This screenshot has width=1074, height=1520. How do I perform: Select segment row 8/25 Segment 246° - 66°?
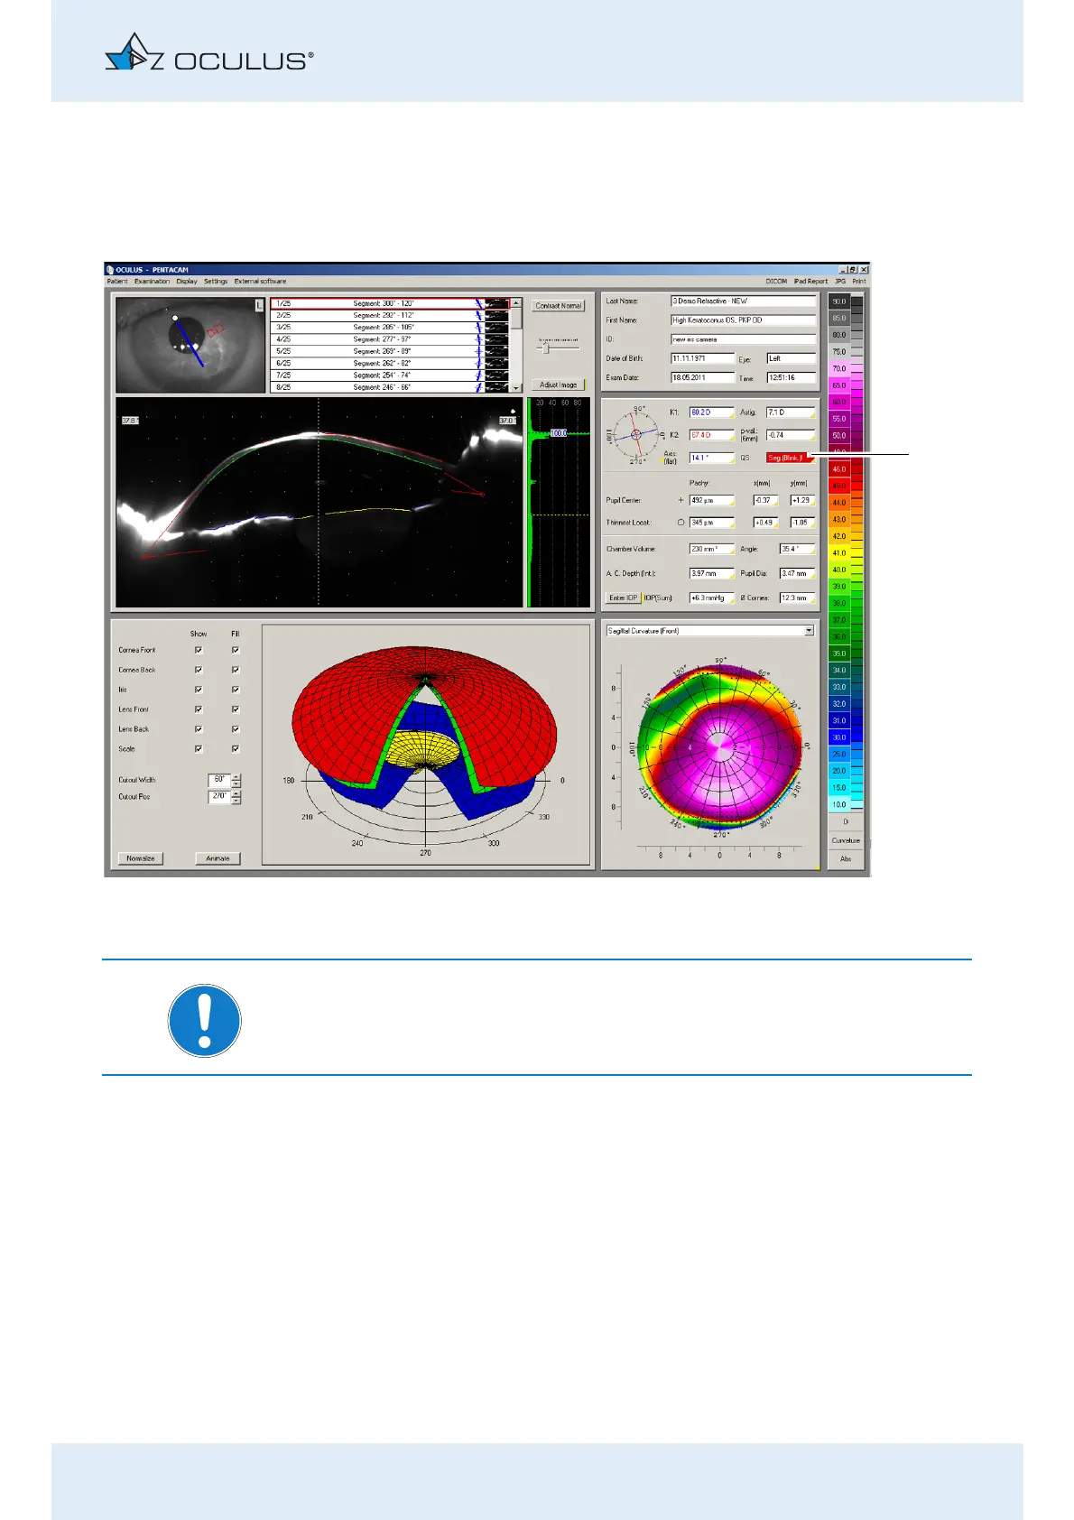(x=390, y=386)
